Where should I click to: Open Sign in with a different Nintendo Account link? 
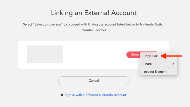(x=96, y=95)
